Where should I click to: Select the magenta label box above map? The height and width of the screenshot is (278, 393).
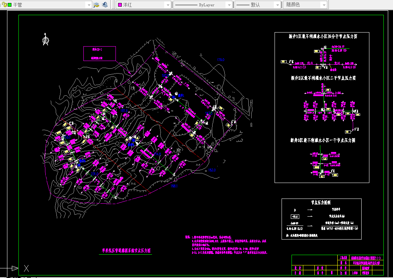(x=99, y=53)
